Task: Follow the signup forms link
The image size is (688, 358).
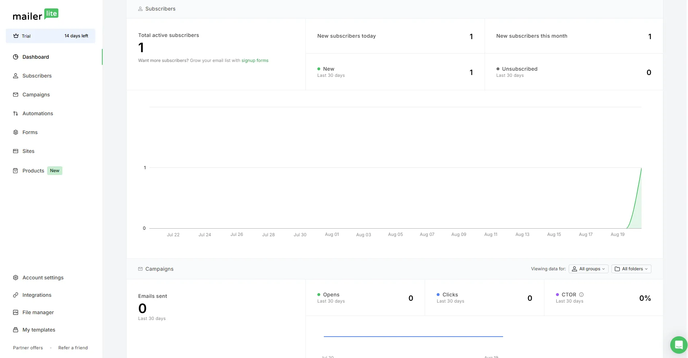Action: 255,61
